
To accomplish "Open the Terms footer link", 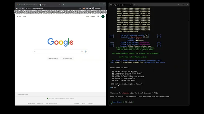I will (x=83, y=103).
